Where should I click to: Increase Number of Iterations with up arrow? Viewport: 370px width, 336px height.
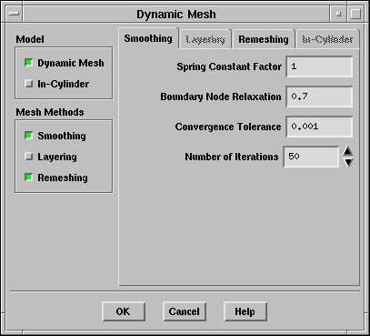coord(348,151)
